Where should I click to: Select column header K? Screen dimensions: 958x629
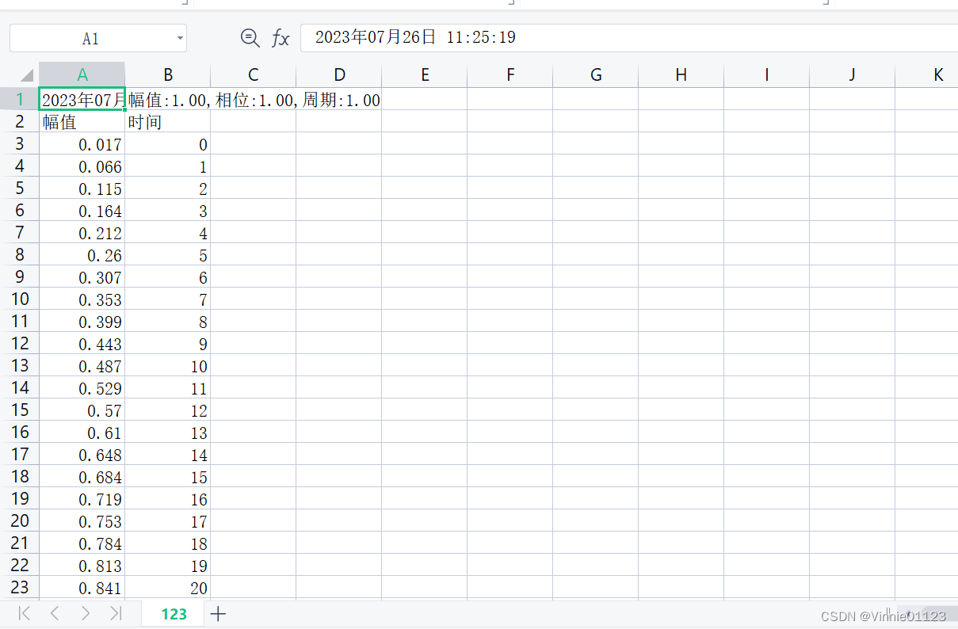pyautogui.click(x=937, y=74)
